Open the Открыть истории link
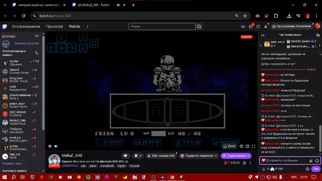 pyautogui.click(x=26, y=43)
